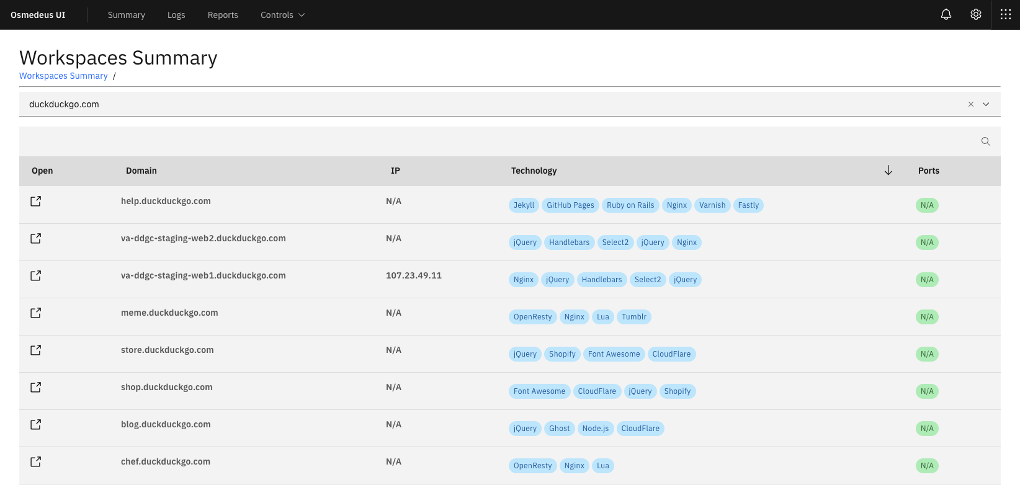
Task: Open the app switcher grid icon
Action: 1006,14
